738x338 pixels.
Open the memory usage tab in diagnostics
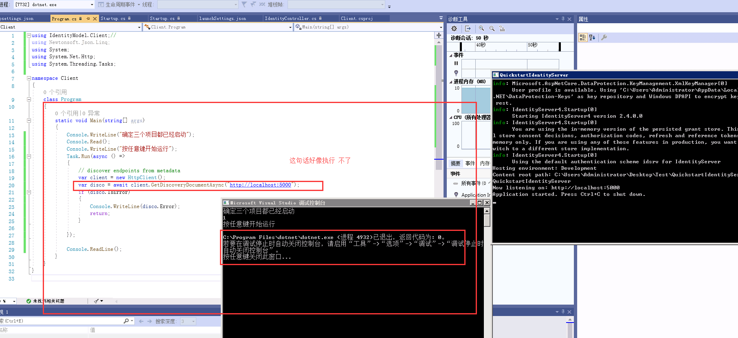coord(485,163)
